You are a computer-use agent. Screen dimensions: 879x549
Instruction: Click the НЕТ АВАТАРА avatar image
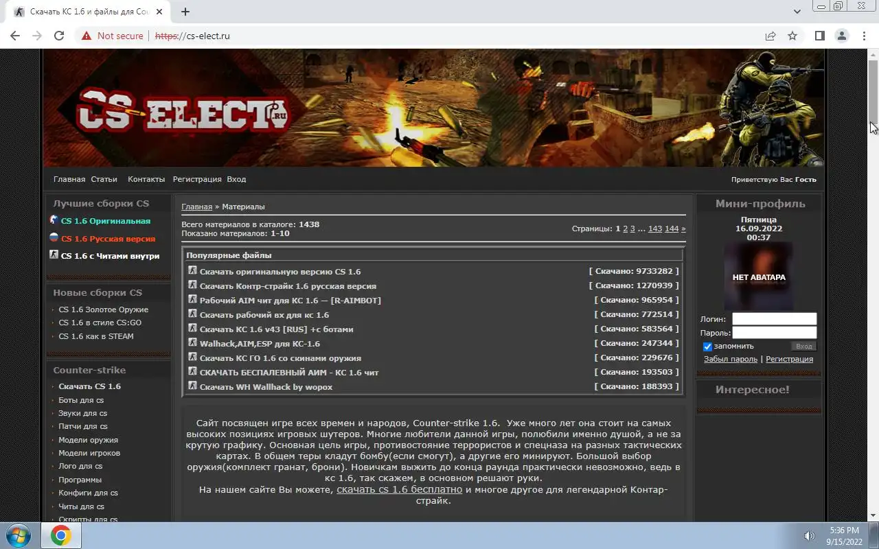(759, 277)
